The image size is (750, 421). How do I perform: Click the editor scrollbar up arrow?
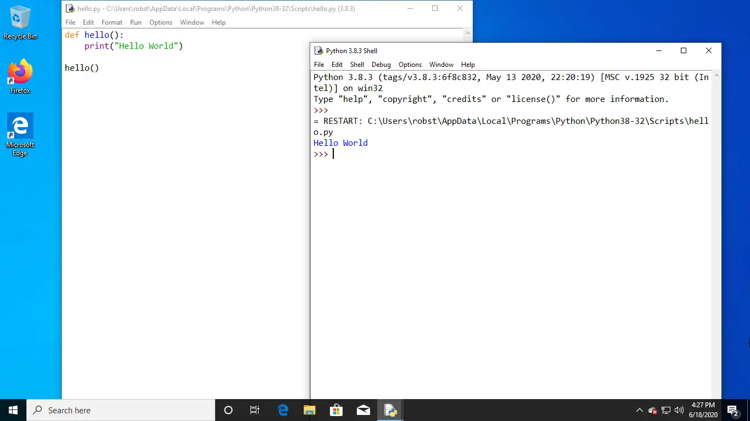[468, 33]
